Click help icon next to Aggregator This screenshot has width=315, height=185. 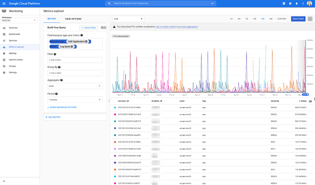pyautogui.click(x=62, y=80)
